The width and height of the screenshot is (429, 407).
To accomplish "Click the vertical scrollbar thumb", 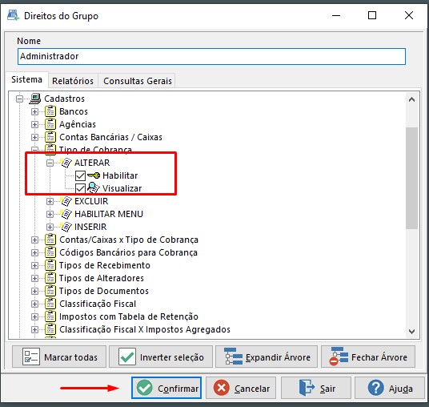I will click(411, 178).
